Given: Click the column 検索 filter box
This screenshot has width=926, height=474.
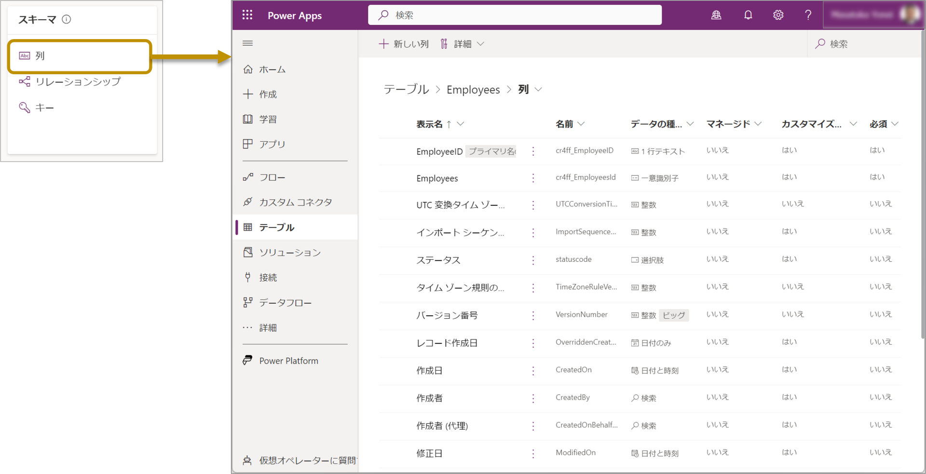Looking at the screenshot, I should click(x=863, y=44).
